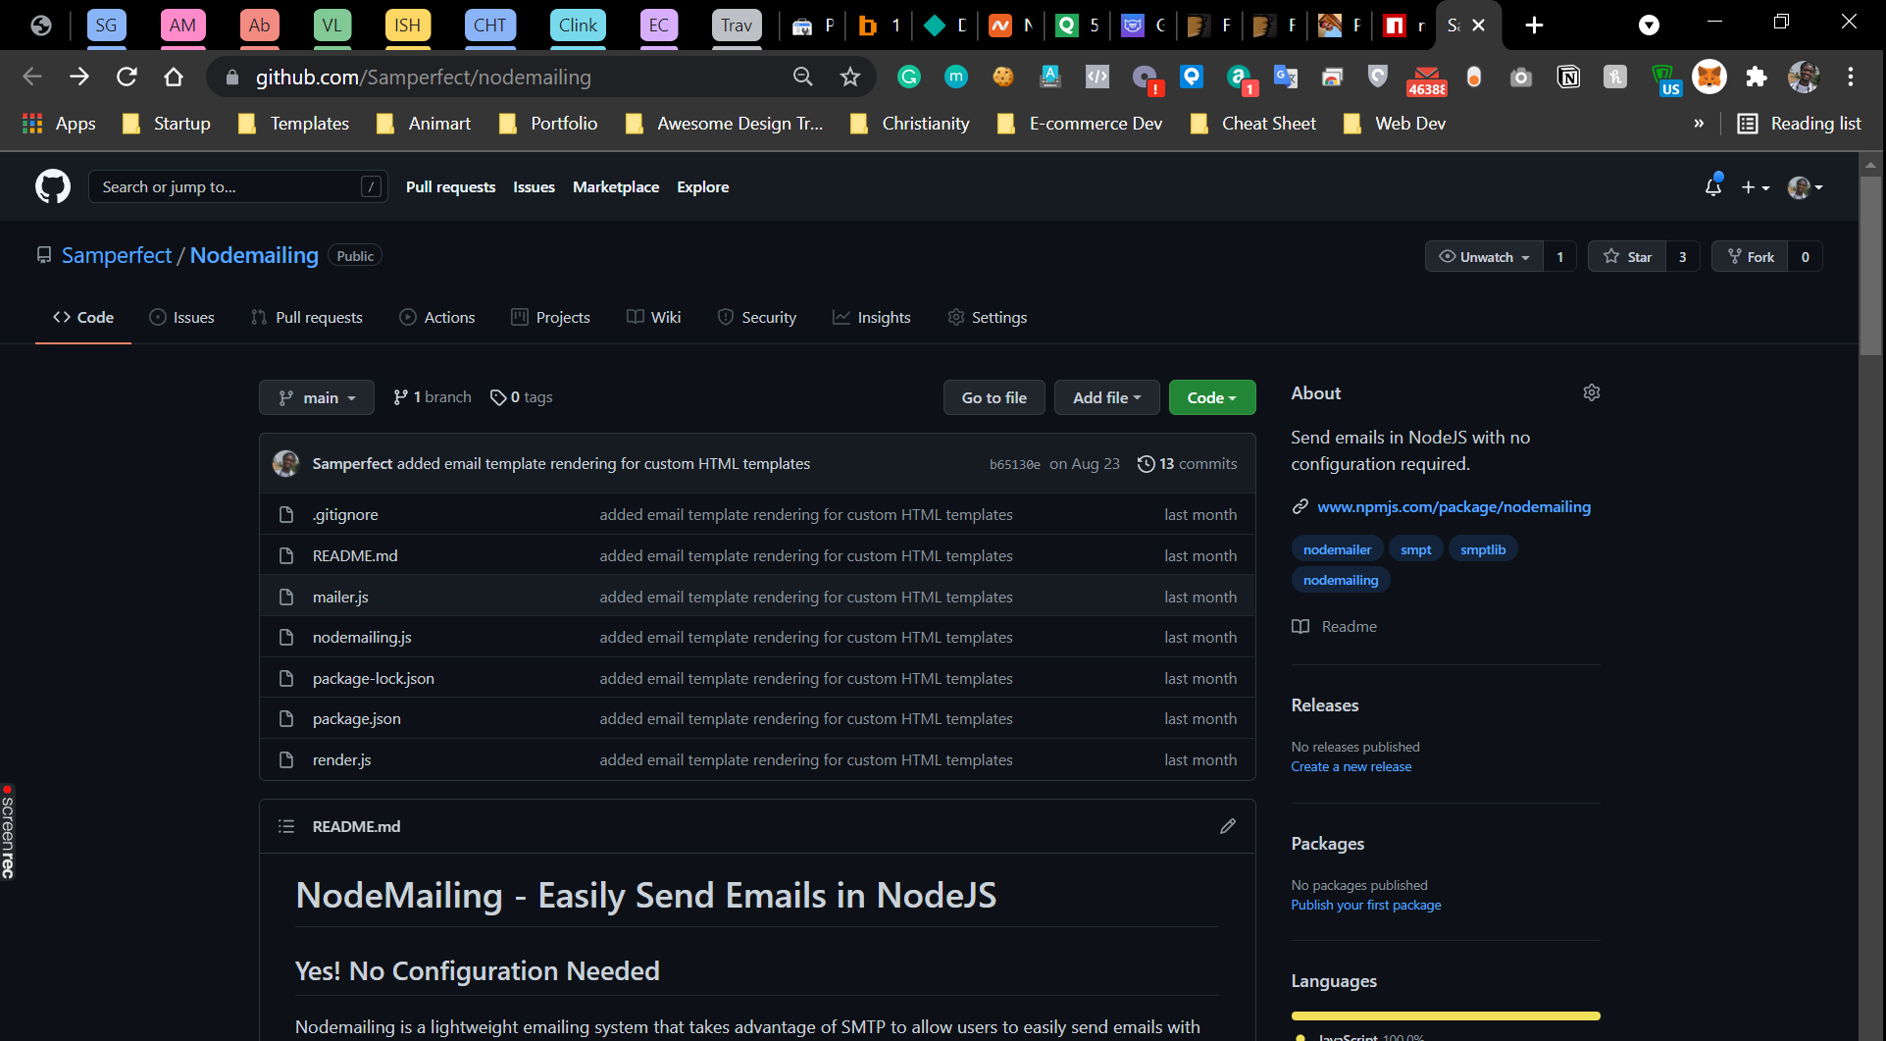This screenshot has height=1041, width=1886.
Task: Switch to the Insights tab
Action: pos(871,317)
